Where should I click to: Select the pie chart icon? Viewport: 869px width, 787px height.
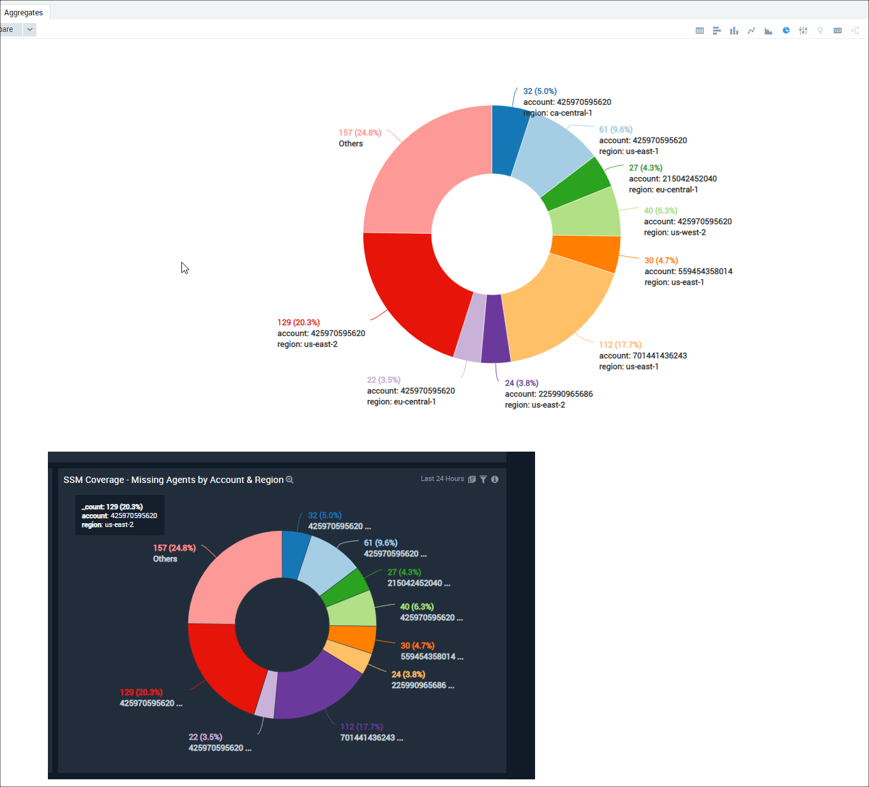pos(785,30)
